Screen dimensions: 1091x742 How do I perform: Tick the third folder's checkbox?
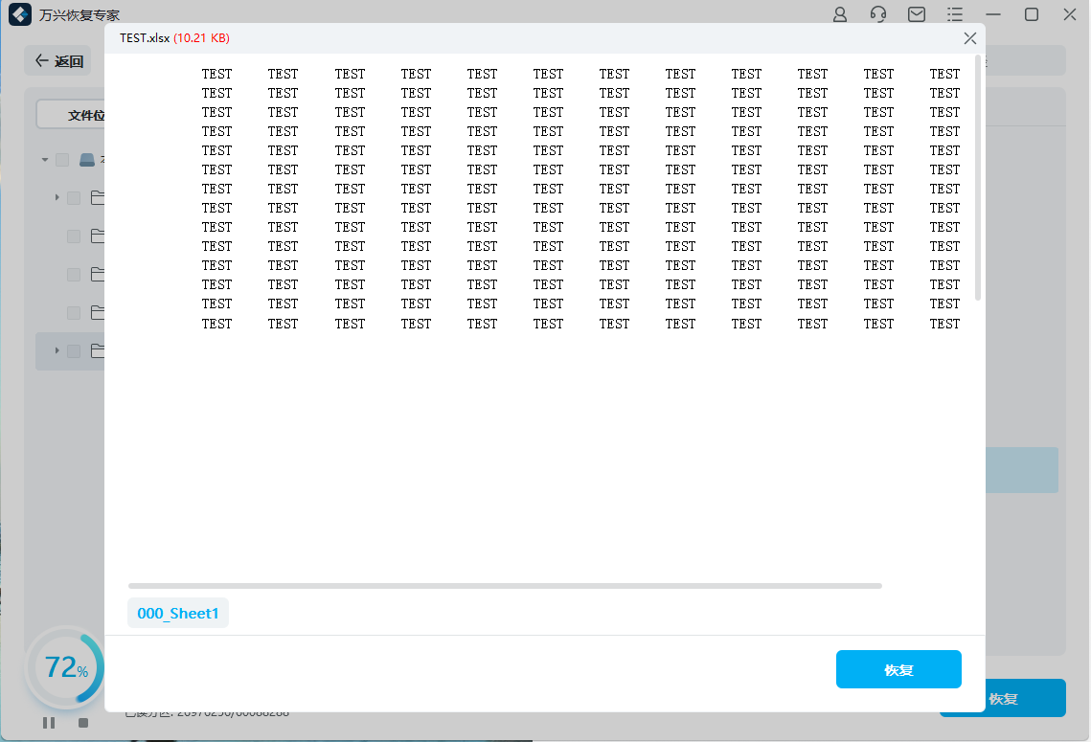click(73, 275)
